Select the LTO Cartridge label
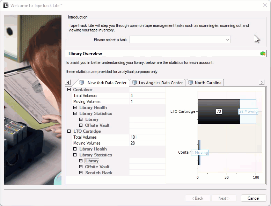The width and height of the screenshot is (271, 206). click(x=87, y=131)
